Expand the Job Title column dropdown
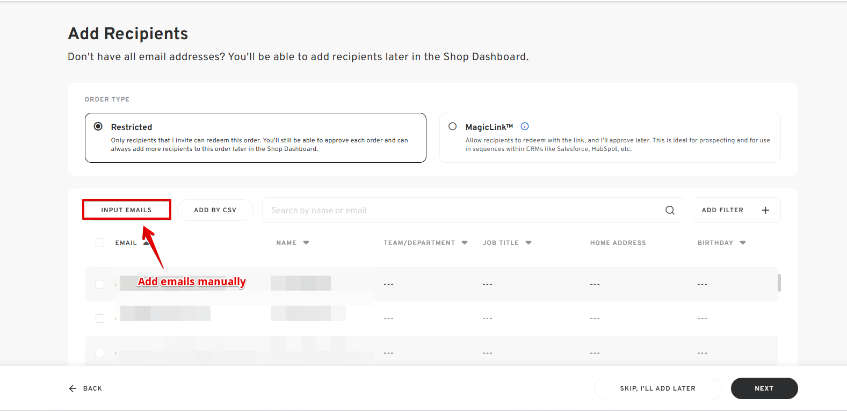Viewport: 847px width, 411px height. tap(529, 243)
